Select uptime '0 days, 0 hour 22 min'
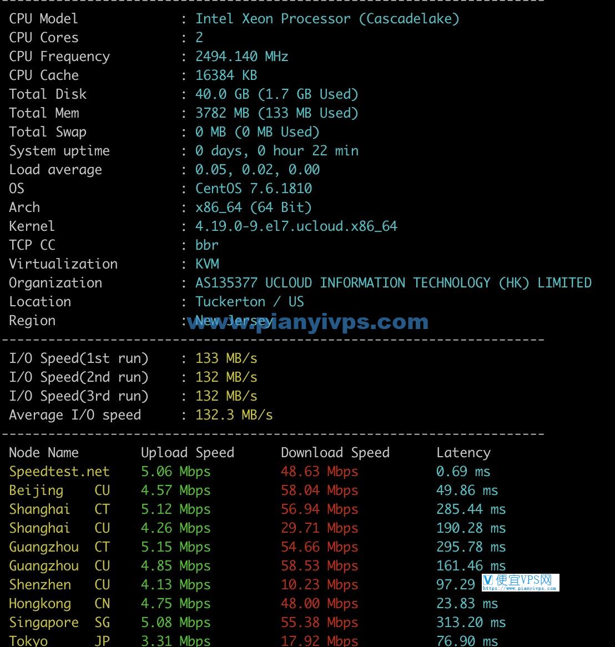Viewport: 615px width, 647px height. tap(276, 151)
